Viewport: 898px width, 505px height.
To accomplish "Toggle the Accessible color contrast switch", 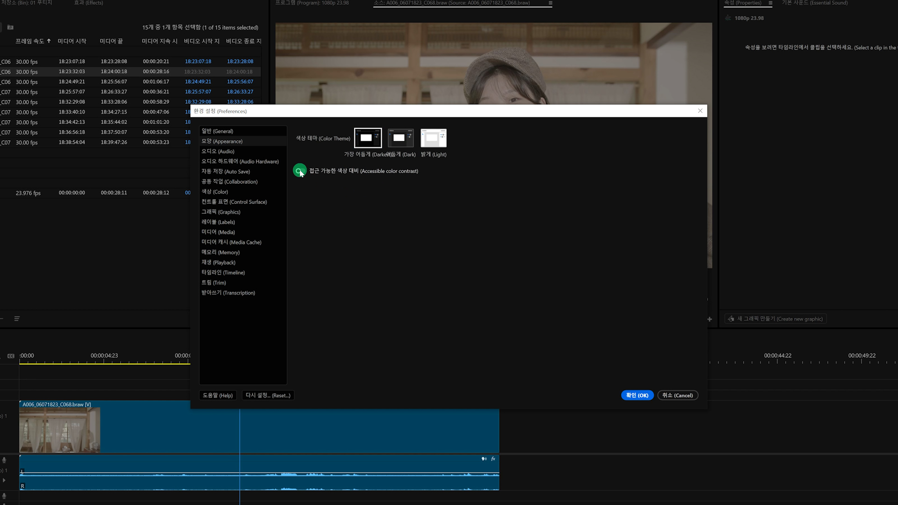I will 299,171.
